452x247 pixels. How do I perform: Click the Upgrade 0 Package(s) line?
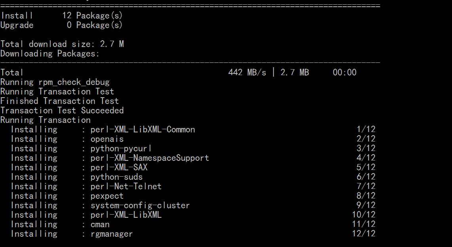pos(62,25)
